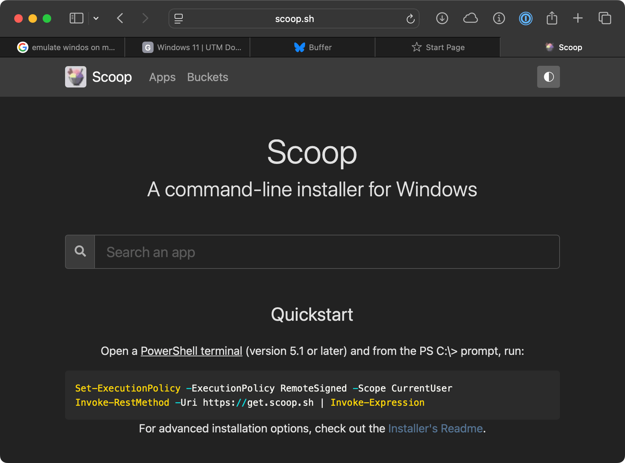Click the 'Invoke-Expression' code text
Screen dimensions: 625x463
[378, 403]
